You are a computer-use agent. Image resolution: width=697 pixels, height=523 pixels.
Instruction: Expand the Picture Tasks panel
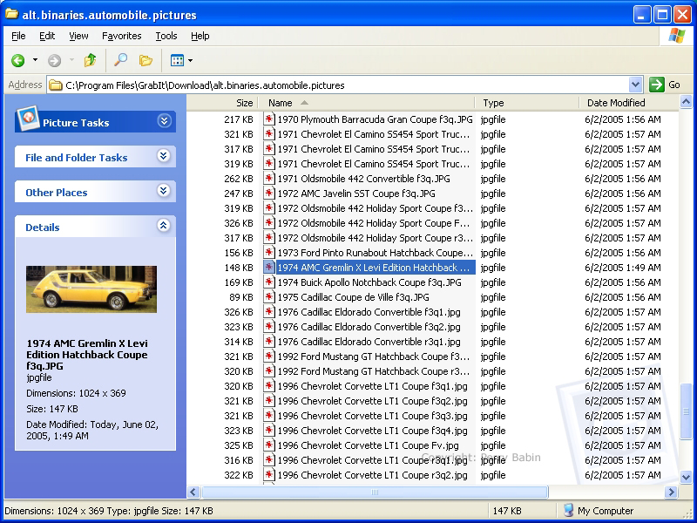[x=164, y=121]
